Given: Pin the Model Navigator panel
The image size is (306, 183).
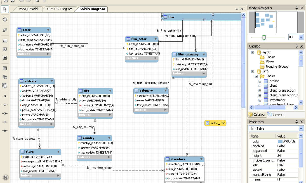Looking at the screenshot, I should click(297, 8).
